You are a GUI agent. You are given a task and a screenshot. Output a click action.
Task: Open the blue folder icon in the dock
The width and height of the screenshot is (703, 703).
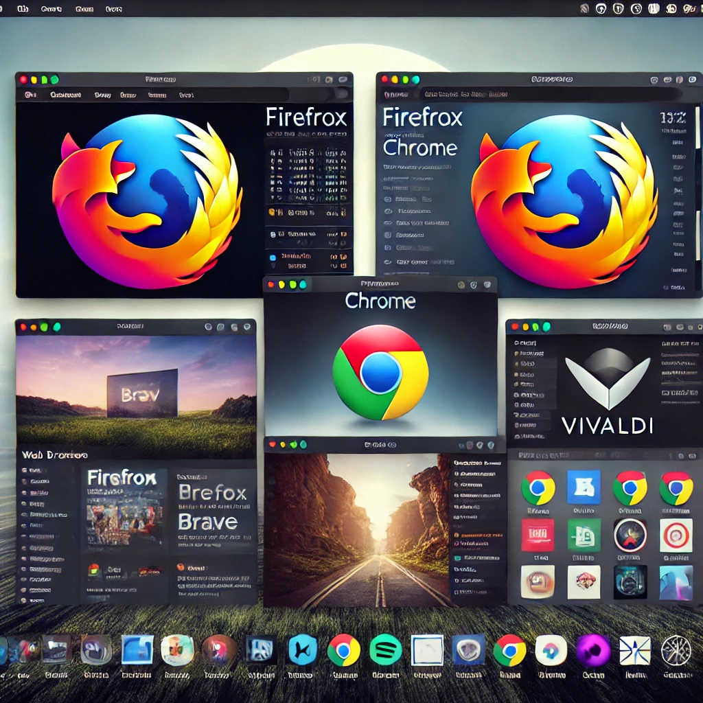point(137,649)
